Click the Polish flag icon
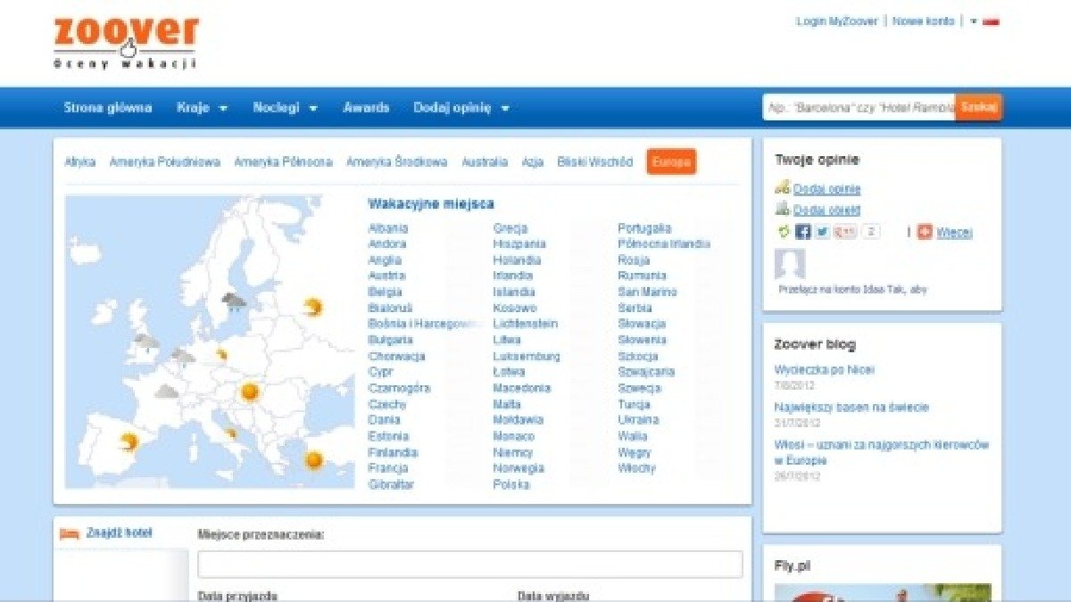1071x602 pixels. coord(991,21)
